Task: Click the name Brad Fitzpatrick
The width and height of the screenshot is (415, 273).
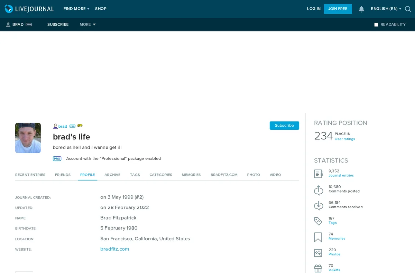Action: tap(118, 218)
